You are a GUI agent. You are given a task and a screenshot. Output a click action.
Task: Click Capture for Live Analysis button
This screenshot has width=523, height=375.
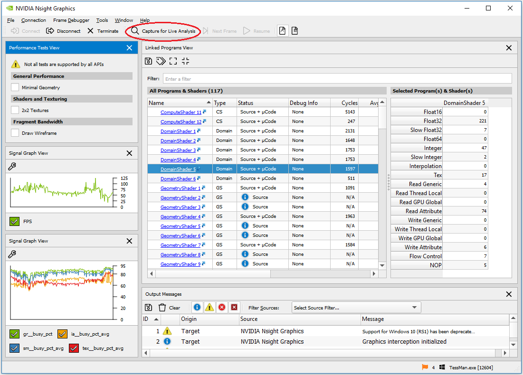click(x=163, y=31)
